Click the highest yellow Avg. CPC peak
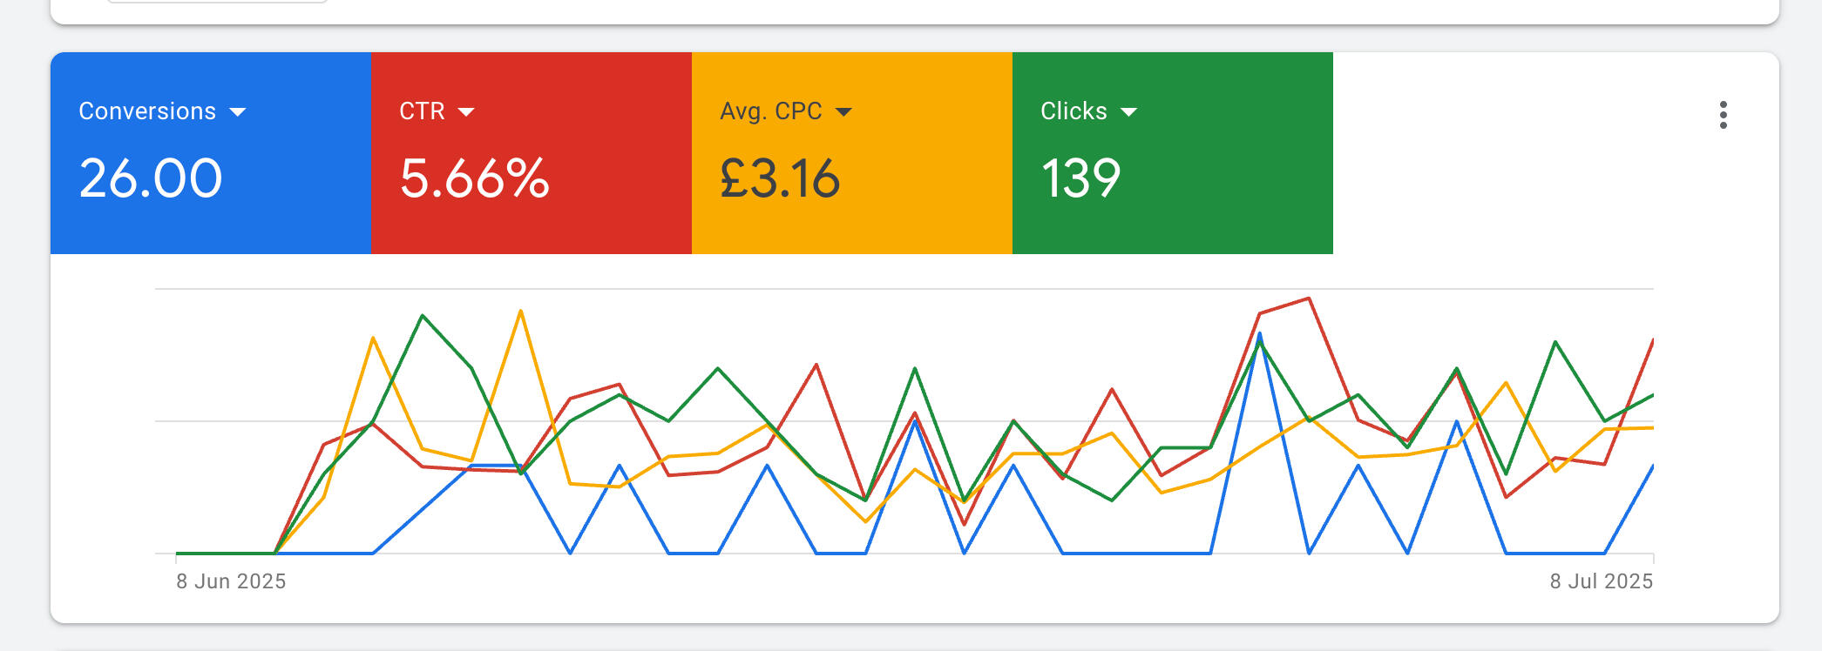Screen dimensions: 1822x651 (x=520, y=311)
